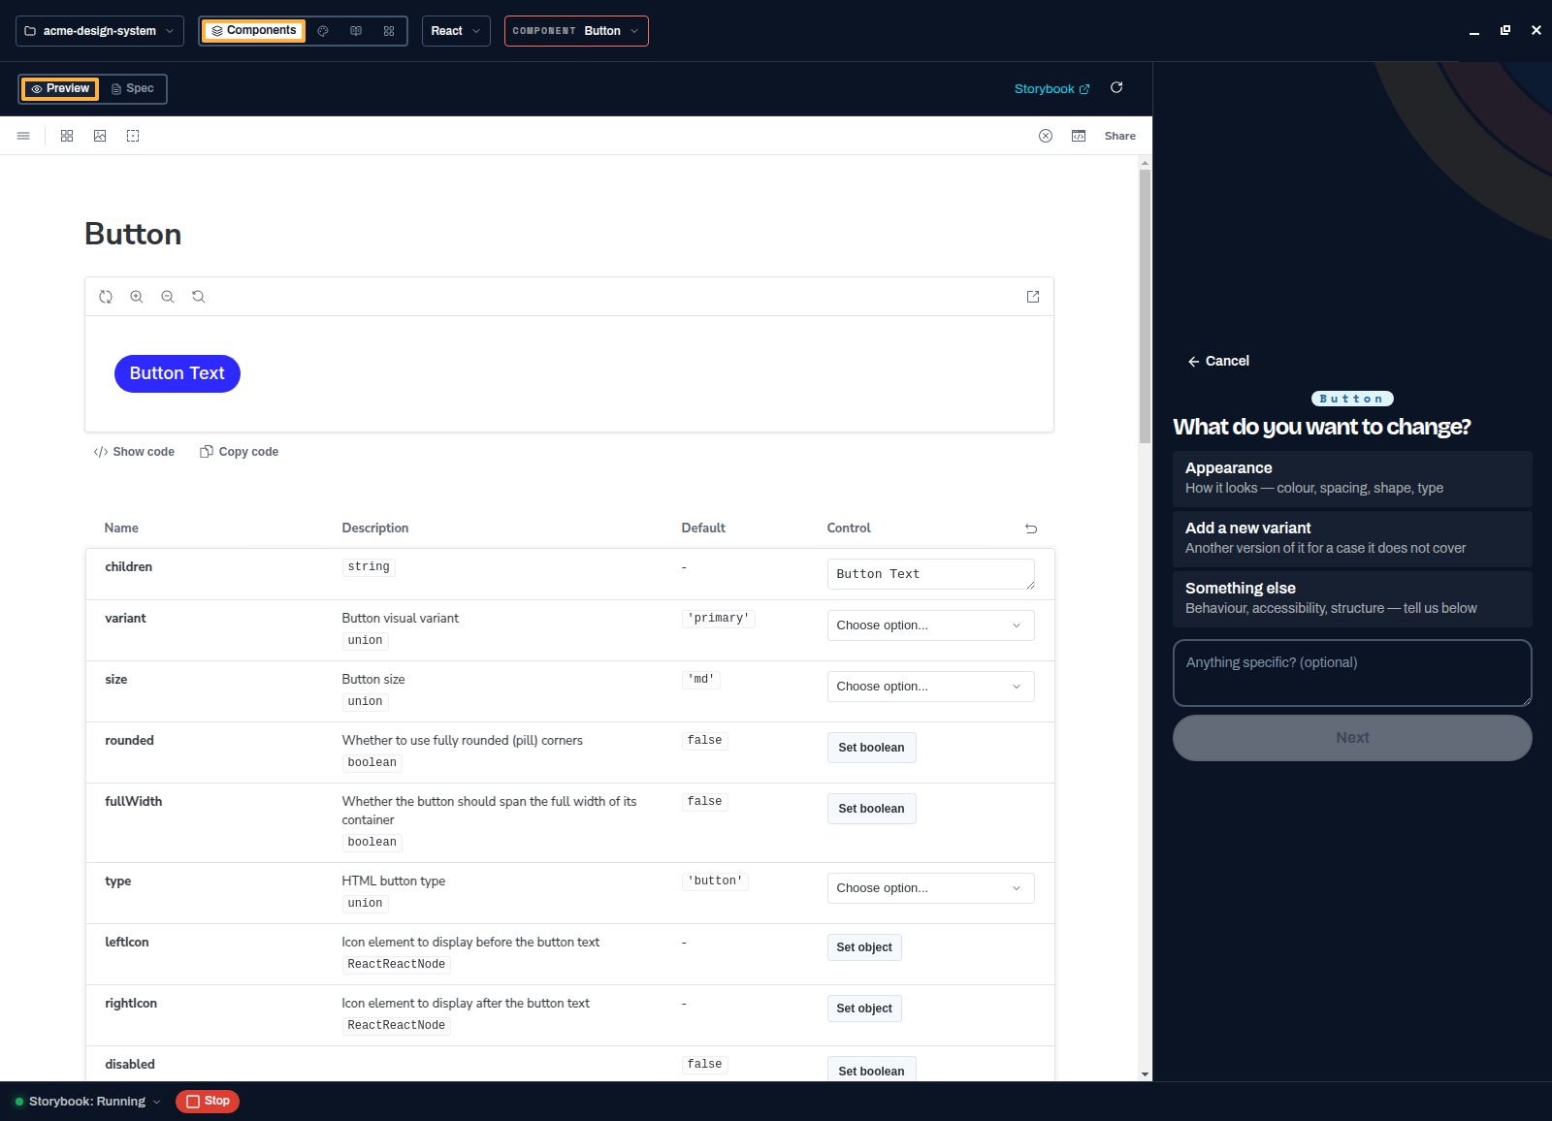Reset zoom in the preview toolbar
This screenshot has height=1121, width=1552.
(x=199, y=297)
